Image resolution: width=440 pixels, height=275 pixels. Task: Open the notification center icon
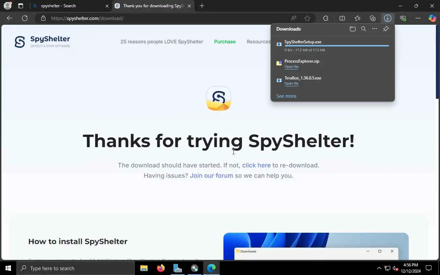pyautogui.click(x=429, y=268)
